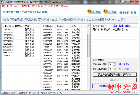Open 淘宝长尾关键词采集器 link
Screen dimensions: 140x95
(100, 19)
